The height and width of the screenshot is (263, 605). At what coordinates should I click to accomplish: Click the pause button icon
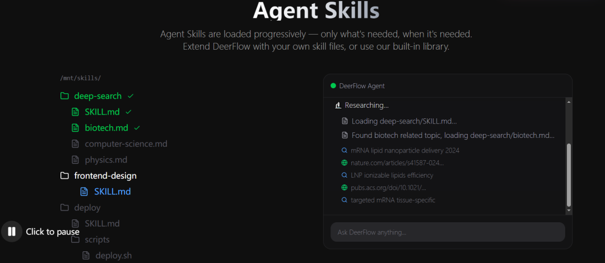(x=12, y=232)
